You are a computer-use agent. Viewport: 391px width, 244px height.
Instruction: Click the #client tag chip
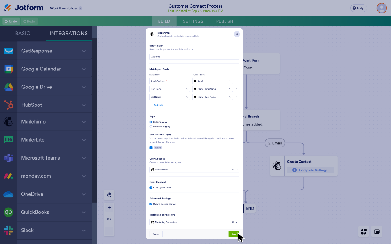[158, 148]
